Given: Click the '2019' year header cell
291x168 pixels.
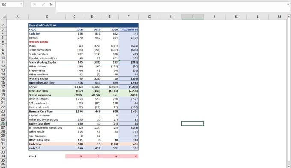Looking at the screenshot, I should pyautogui.click(x=92, y=29).
